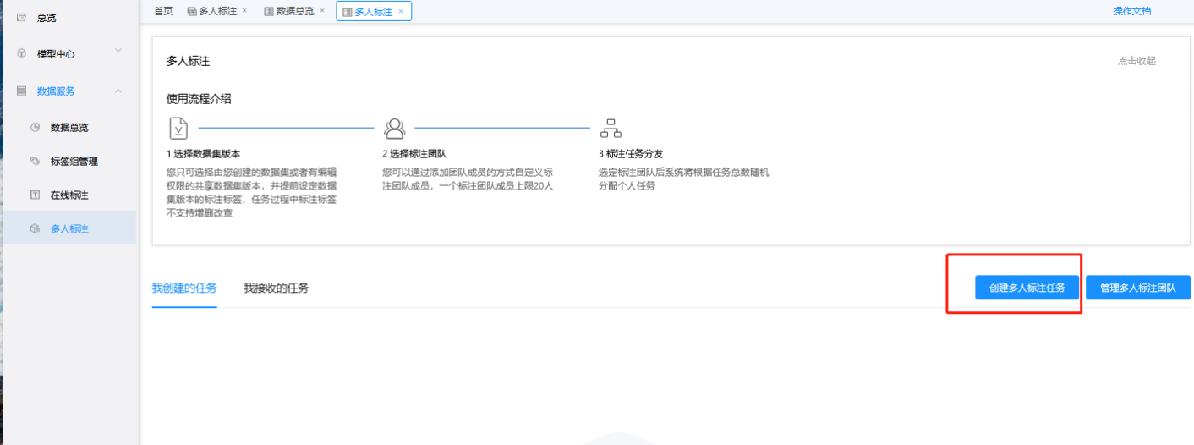Click the 数据总览 pie chart icon
Image resolution: width=1194 pixels, height=445 pixels.
click(x=35, y=128)
